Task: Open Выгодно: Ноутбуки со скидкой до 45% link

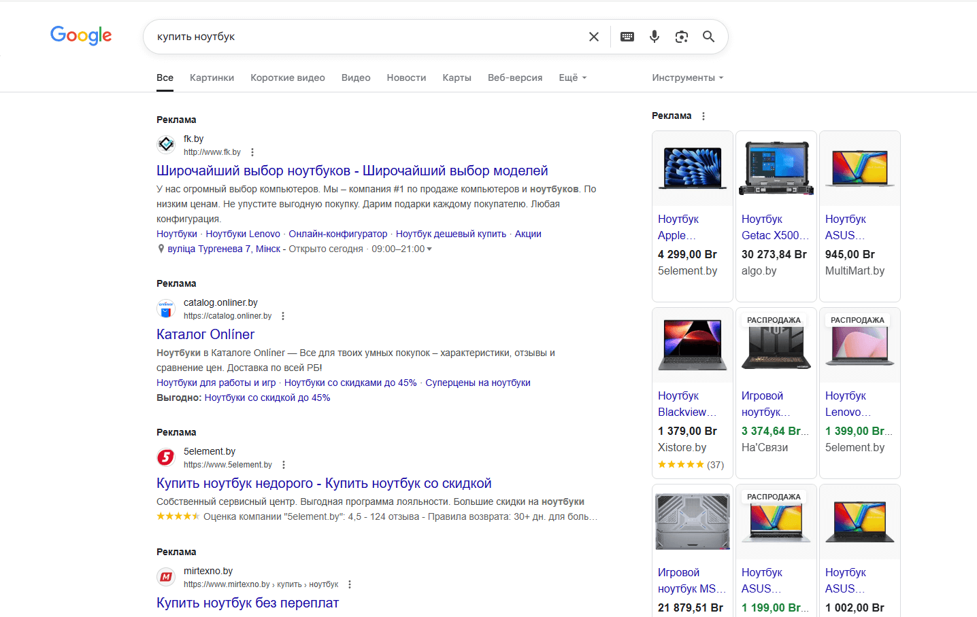Action: coord(267,398)
